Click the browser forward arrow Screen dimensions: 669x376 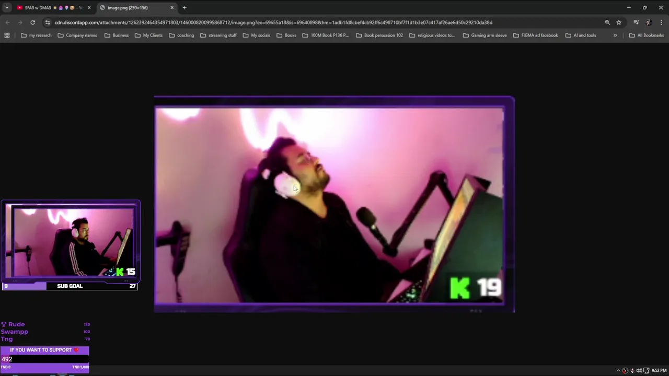(20, 22)
